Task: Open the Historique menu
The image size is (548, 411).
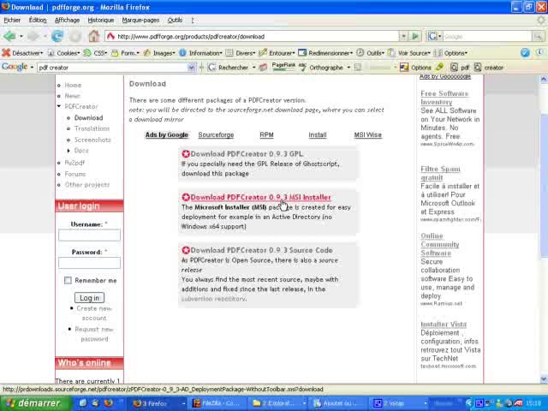Action: pos(101,20)
